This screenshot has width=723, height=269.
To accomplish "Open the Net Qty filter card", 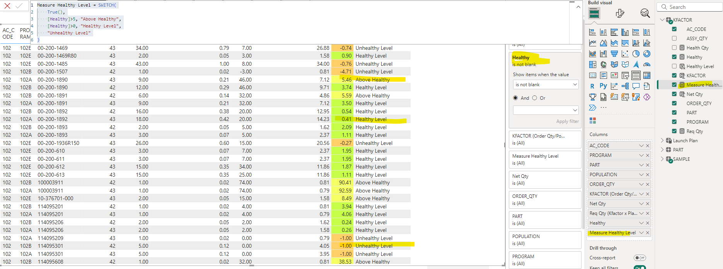I will 545,179.
